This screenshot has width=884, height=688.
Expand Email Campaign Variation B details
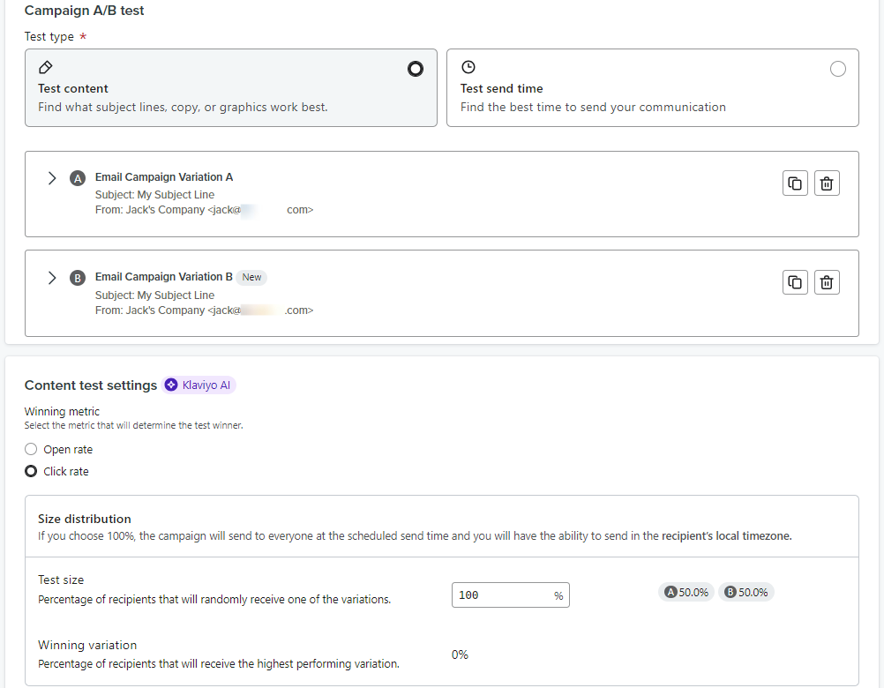coord(52,277)
